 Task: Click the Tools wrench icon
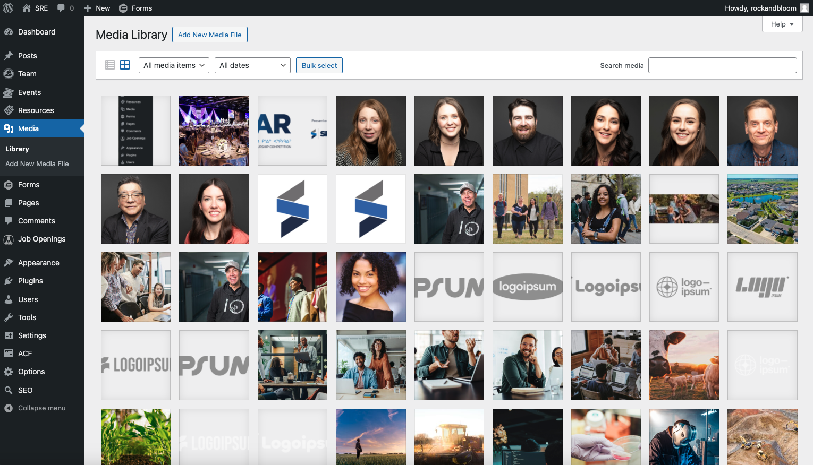9,317
